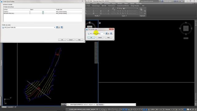
Task: Open the Pipes menu
Action: (x=101, y=4)
